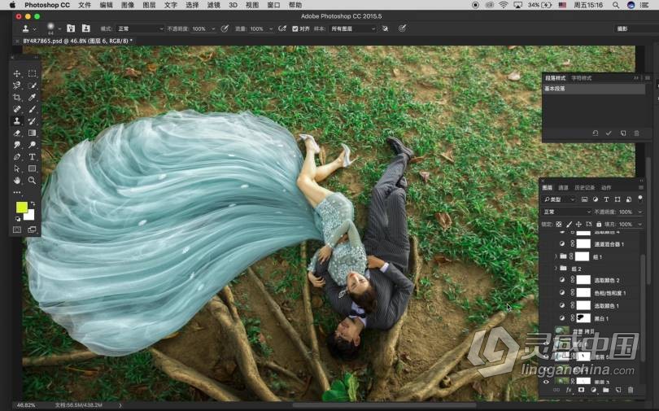The width and height of the screenshot is (659, 411).
Task: Open the 图层 menu
Action: tap(149, 5)
